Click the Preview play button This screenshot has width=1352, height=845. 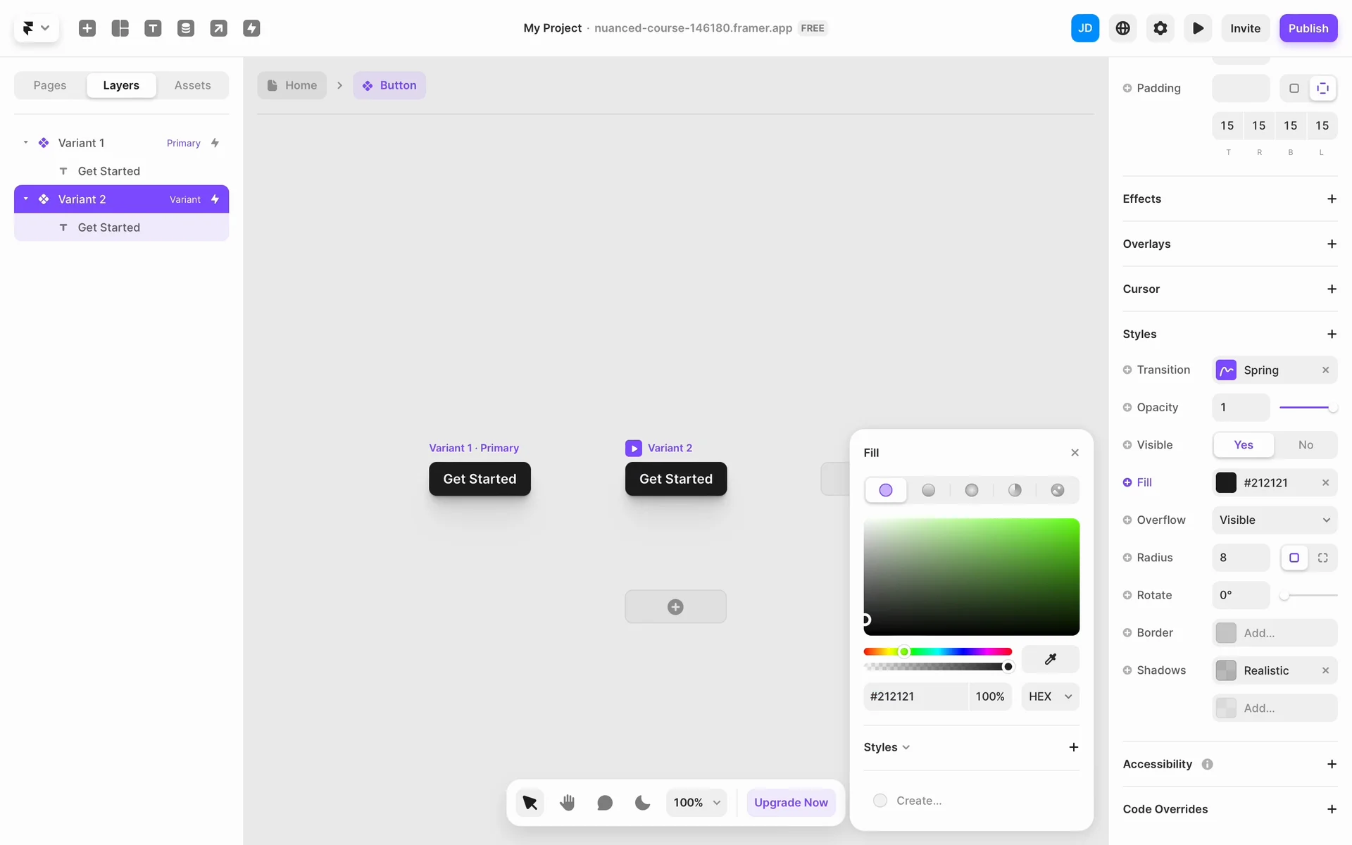(1198, 28)
